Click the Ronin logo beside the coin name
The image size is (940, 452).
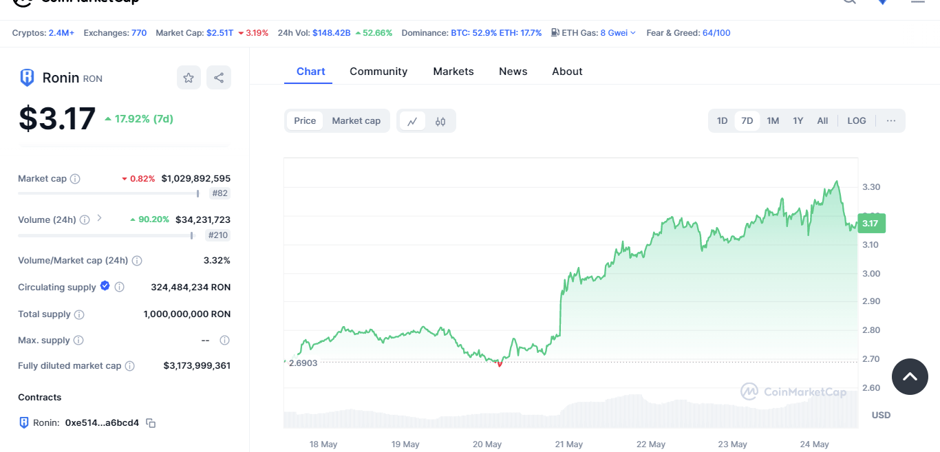click(x=27, y=78)
